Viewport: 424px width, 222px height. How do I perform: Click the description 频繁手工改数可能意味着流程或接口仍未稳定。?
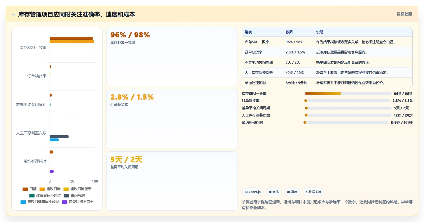(x=352, y=73)
